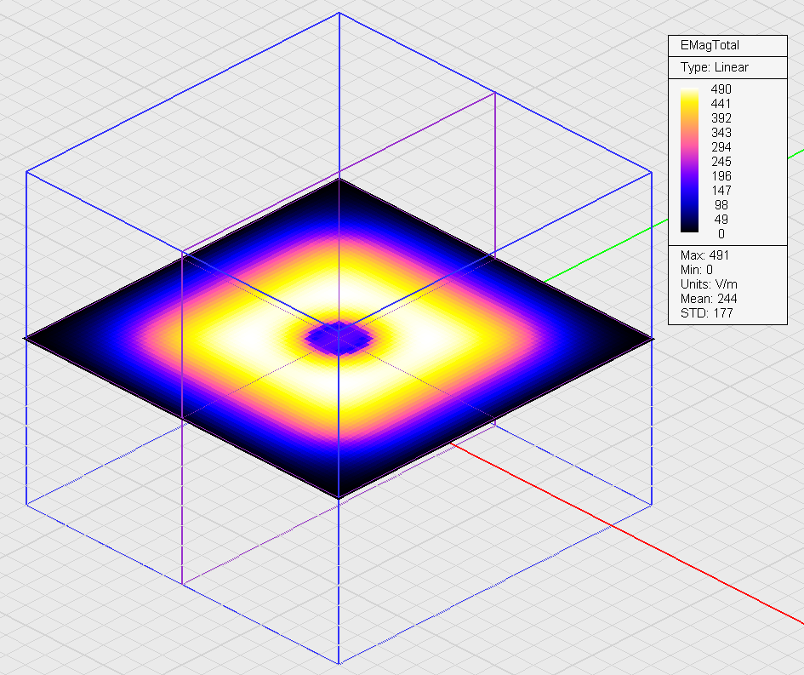Select the bottommost vertex of blue bounding box
Screen dimensions: 804x675
[x=339, y=662]
